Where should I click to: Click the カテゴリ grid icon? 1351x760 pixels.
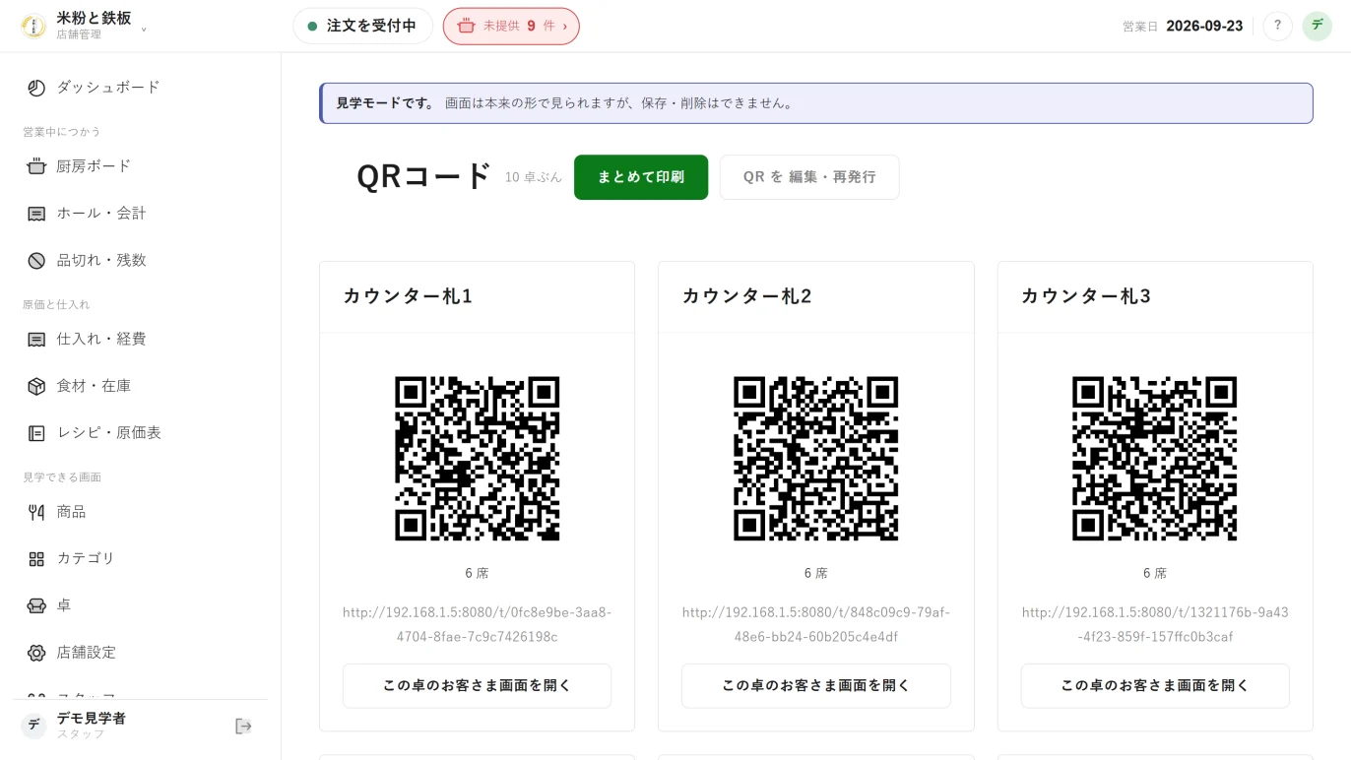point(36,559)
